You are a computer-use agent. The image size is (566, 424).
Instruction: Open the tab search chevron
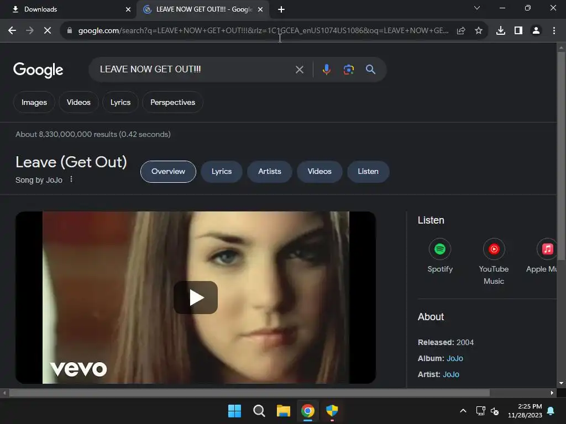pyautogui.click(x=477, y=8)
